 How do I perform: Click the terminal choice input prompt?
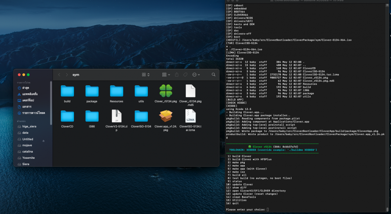click(268, 210)
